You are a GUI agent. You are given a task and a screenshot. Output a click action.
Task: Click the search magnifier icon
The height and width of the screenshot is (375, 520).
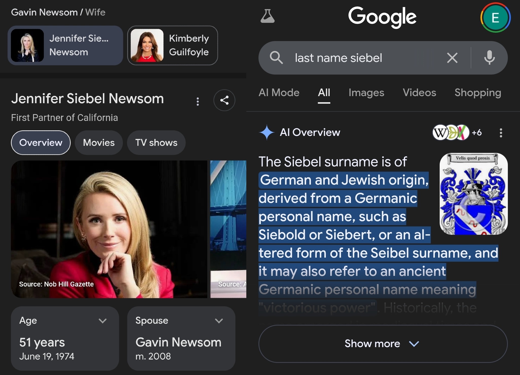point(276,58)
